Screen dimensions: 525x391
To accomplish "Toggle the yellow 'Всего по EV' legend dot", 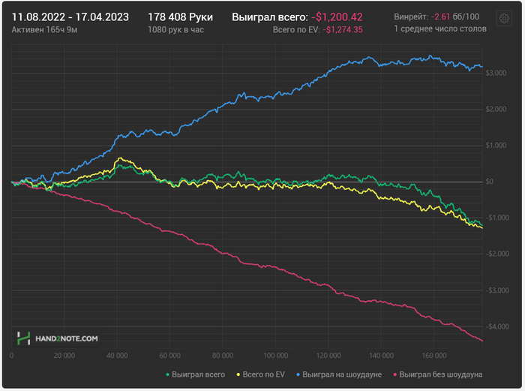I will click(x=238, y=374).
